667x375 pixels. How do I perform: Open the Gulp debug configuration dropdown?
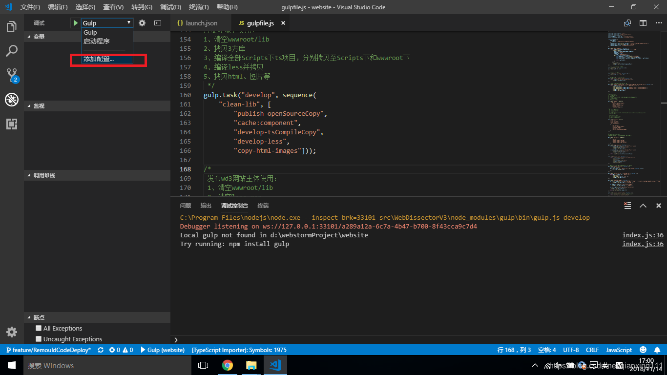coord(105,22)
